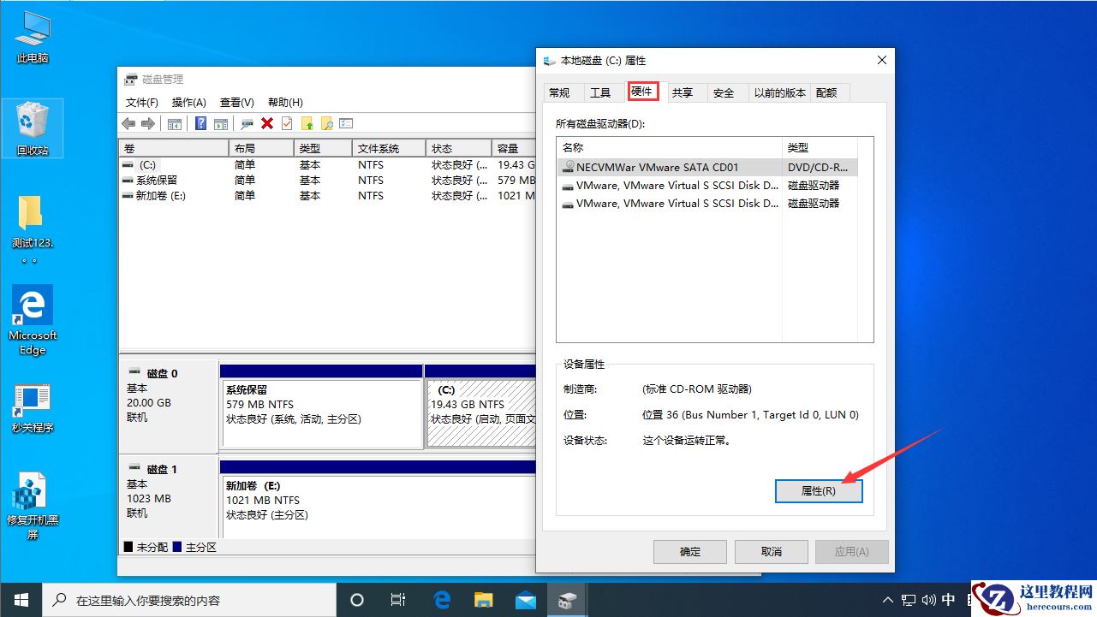
Task: Click the forward navigation arrow in Disk Management
Action: (x=146, y=123)
